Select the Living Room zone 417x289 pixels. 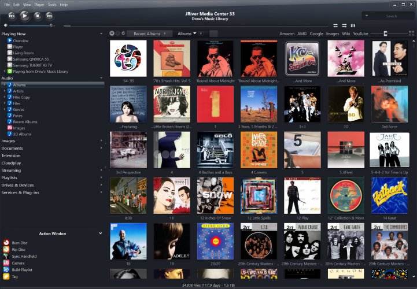pyautogui.click(x=23, y=53)
